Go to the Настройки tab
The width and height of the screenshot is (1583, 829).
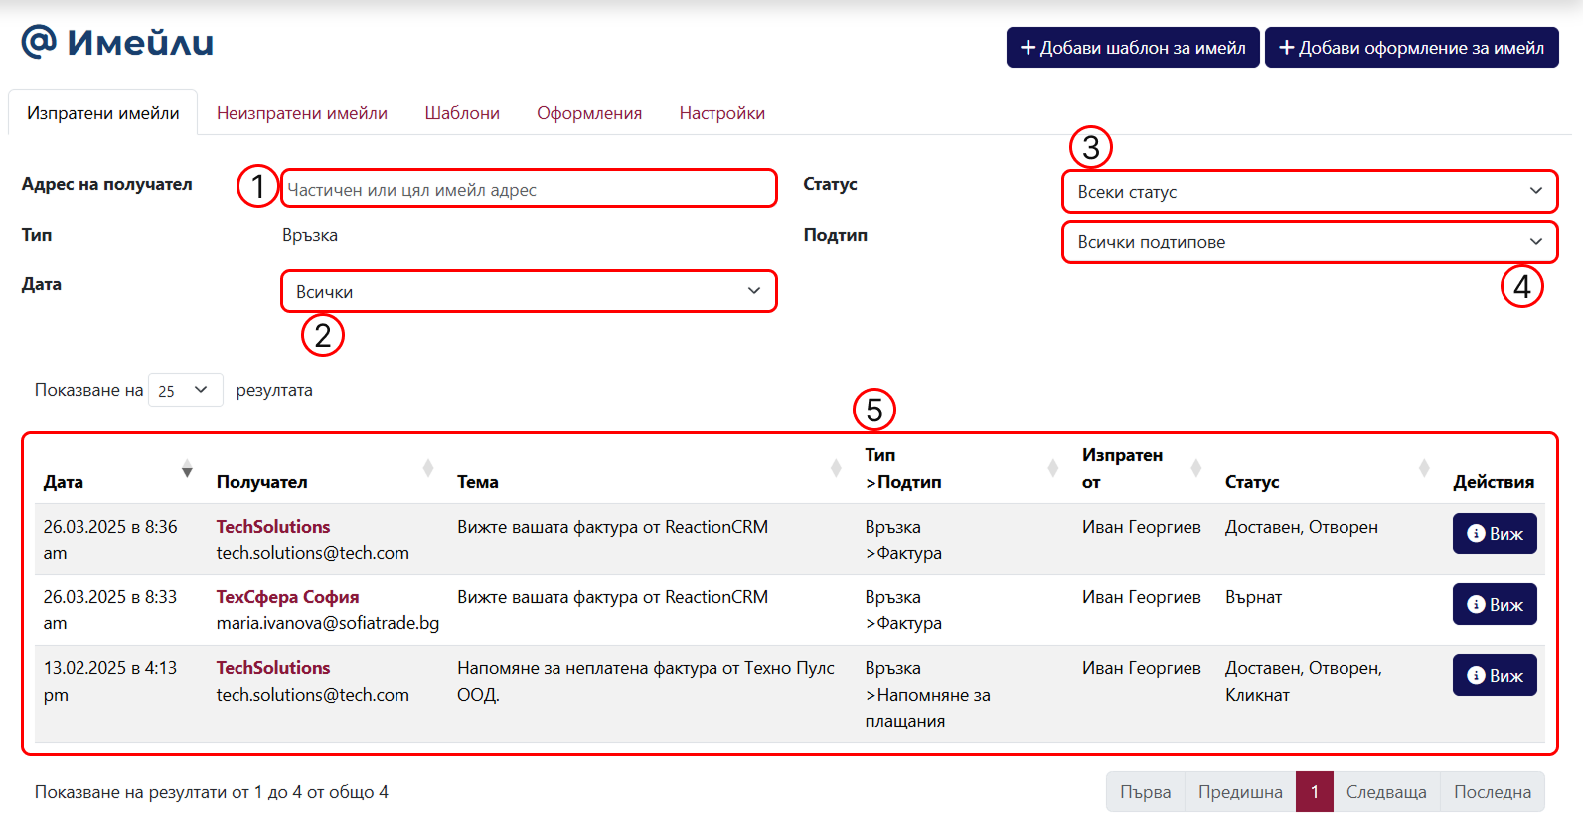[722, 113]
